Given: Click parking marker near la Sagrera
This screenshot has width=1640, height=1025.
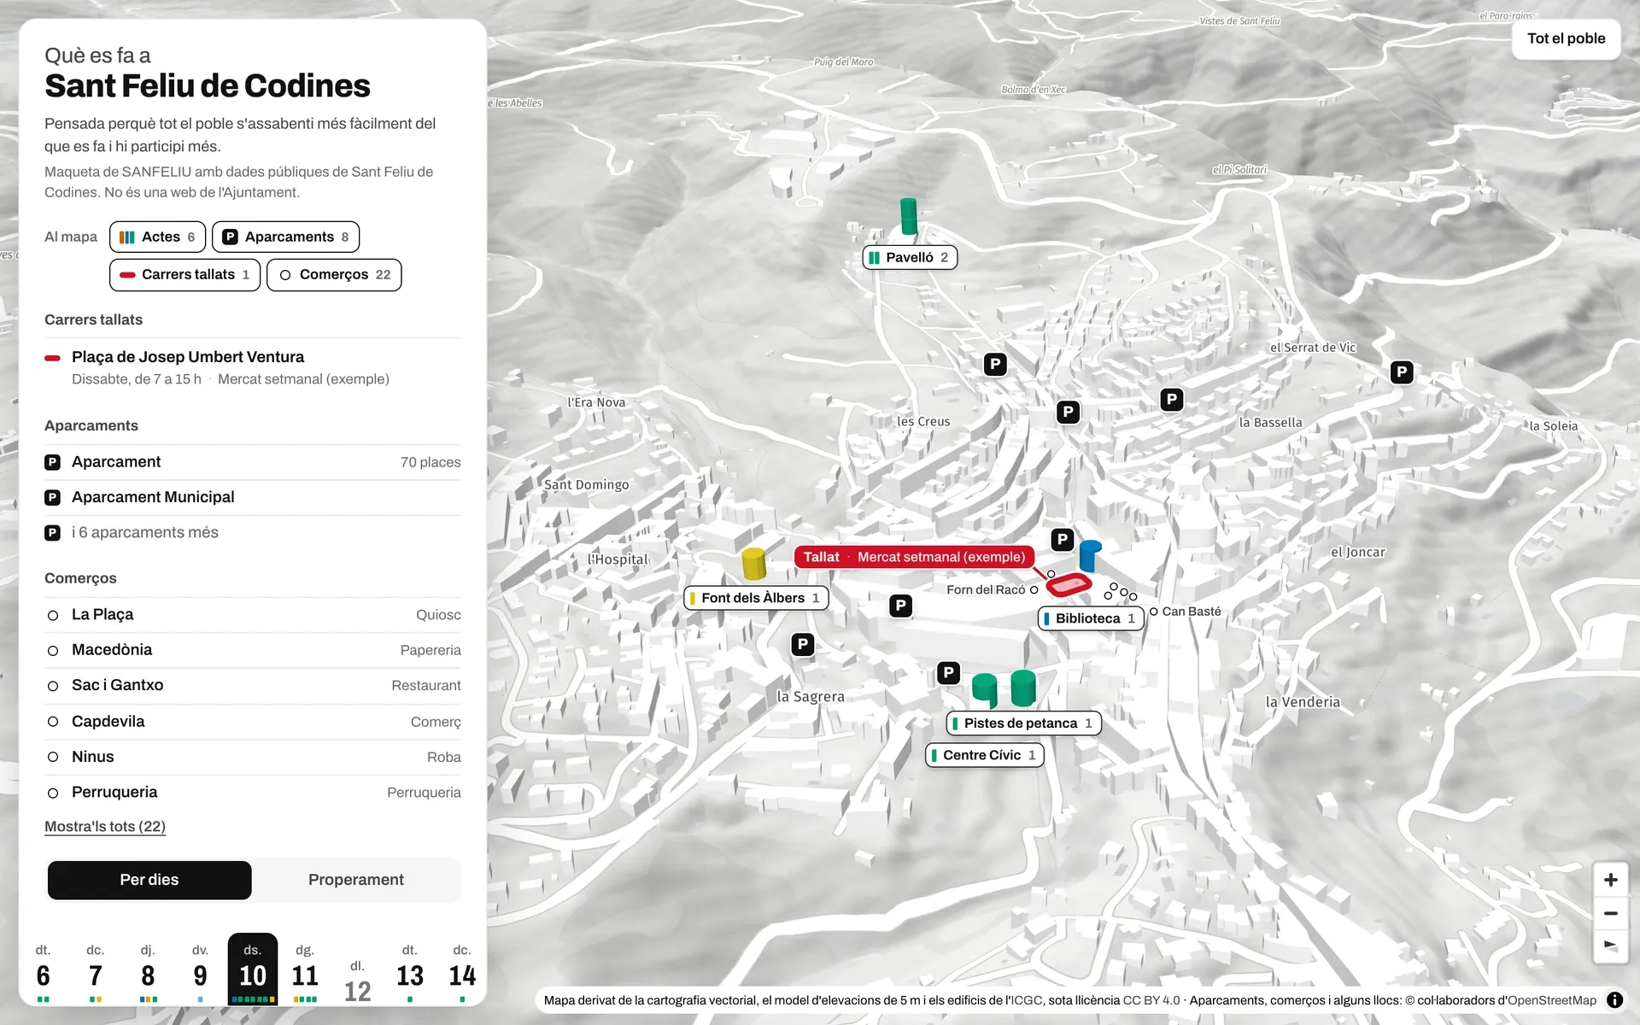Looking at the screenshot, I should tap(802, 644).
